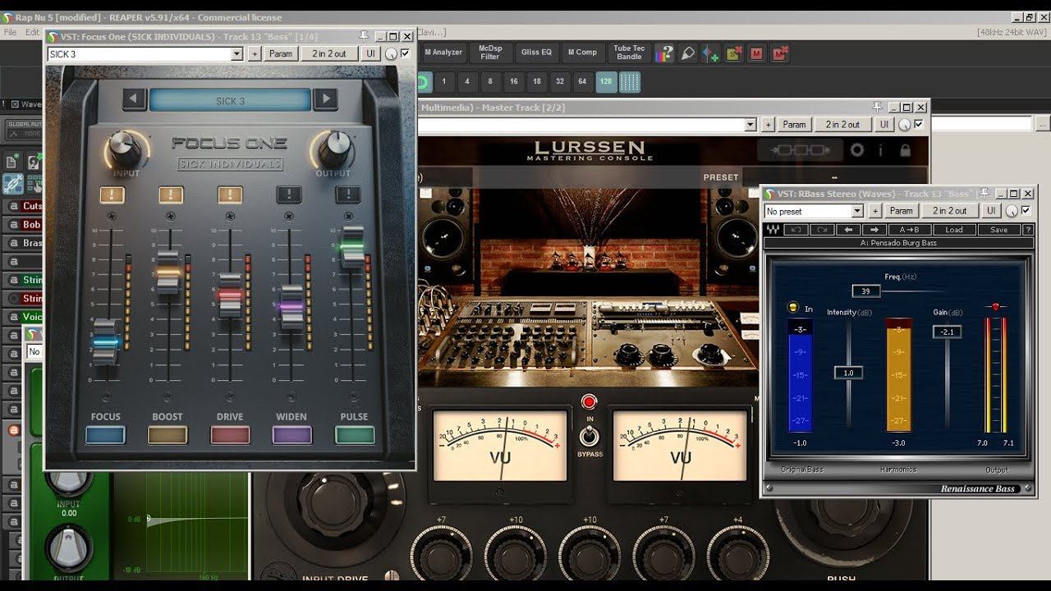Click the colorful question mark toolbar icon
This screenshot has width=1051, height=591.
pyautogui.click(x=665, y=53)
